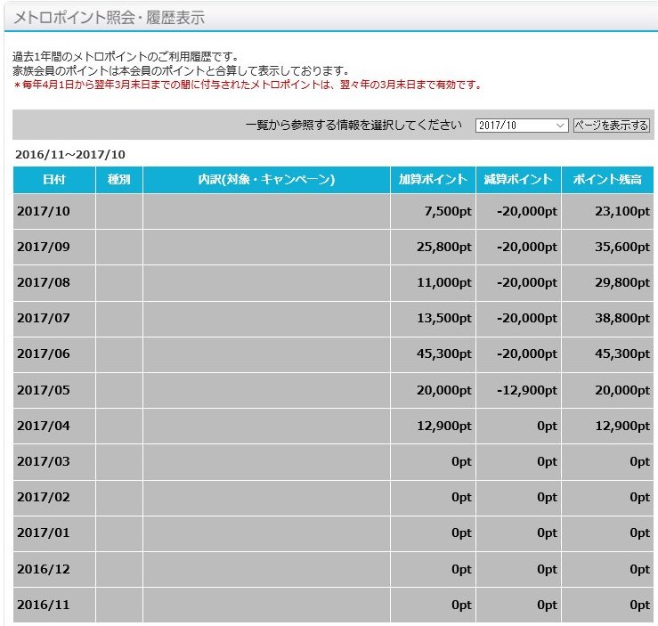Click the red expiry notice about 4月1日
The image size is (658, 626).
pyautogui.click(x=248, y=85)
